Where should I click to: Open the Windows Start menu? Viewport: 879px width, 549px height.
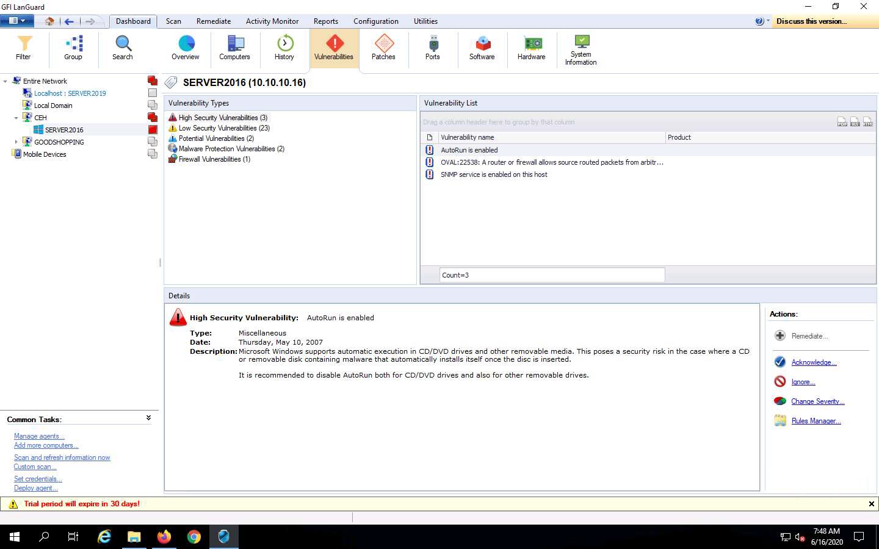pyautogui.click(x=15, y=537)
